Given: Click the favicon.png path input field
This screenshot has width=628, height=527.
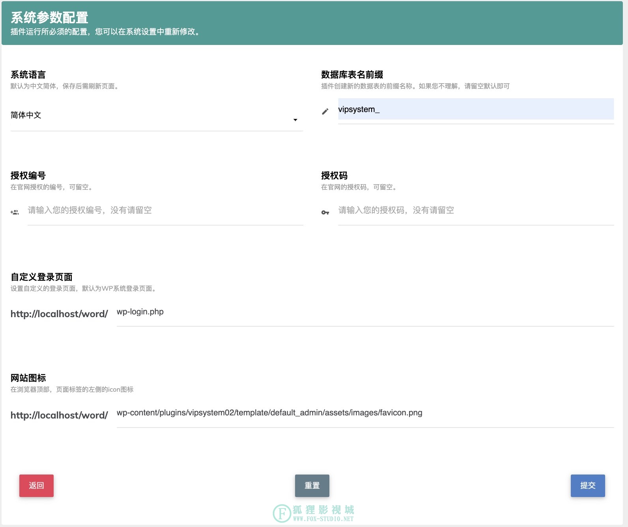Looking at the screenshot, I should point(365,413).
